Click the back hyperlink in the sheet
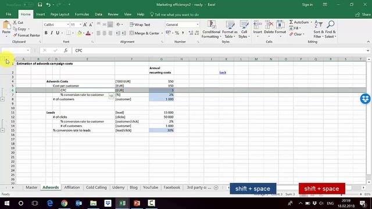Screen dimensions: 372x209 coord(223,73)
